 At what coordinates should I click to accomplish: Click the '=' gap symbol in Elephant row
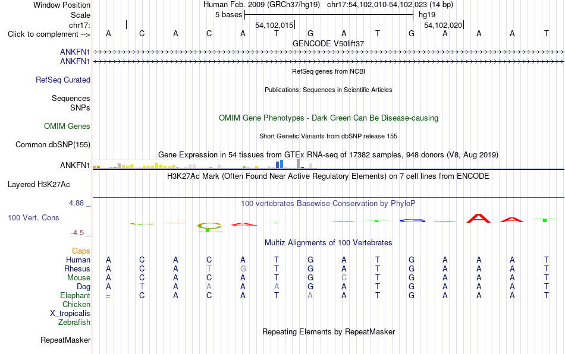click(108, 296)
